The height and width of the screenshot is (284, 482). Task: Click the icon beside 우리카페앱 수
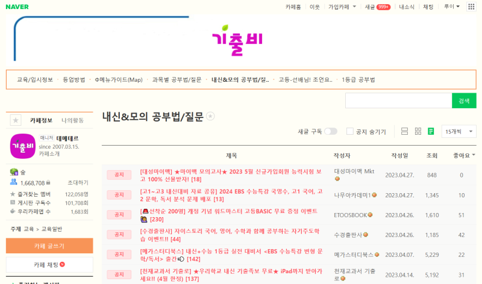pyautogui.click(x=13, y=211)
